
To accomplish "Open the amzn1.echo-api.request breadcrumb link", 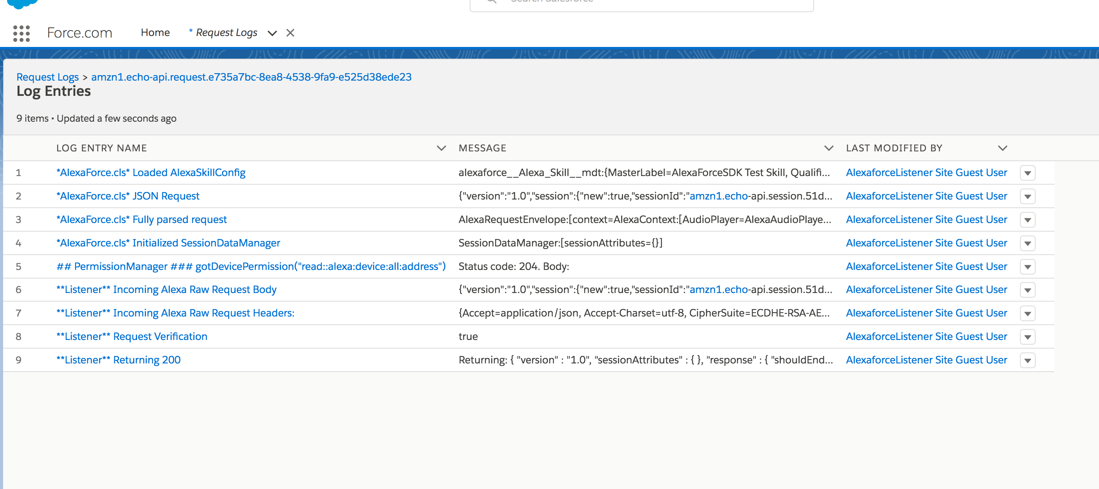I will pyautogui.click(x=251, y=77).
